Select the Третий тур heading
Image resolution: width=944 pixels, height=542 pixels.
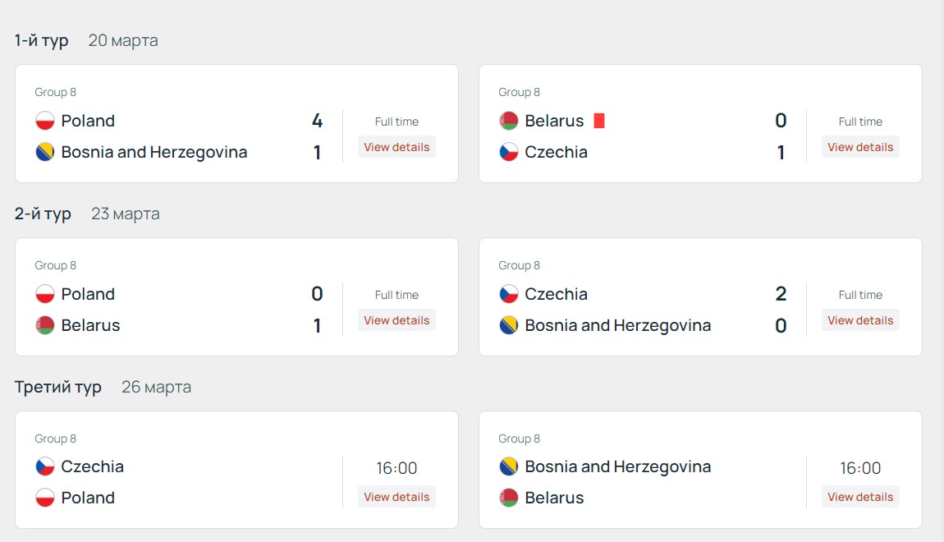tap(57, 387)
